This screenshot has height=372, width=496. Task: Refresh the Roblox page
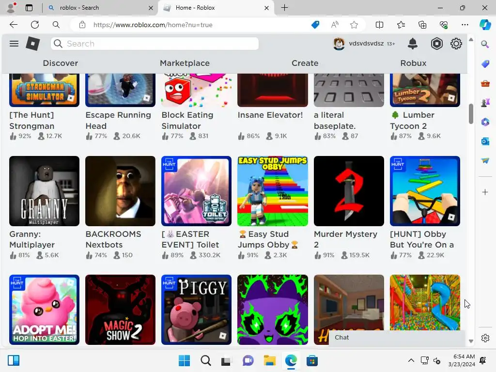pos(35,25)
